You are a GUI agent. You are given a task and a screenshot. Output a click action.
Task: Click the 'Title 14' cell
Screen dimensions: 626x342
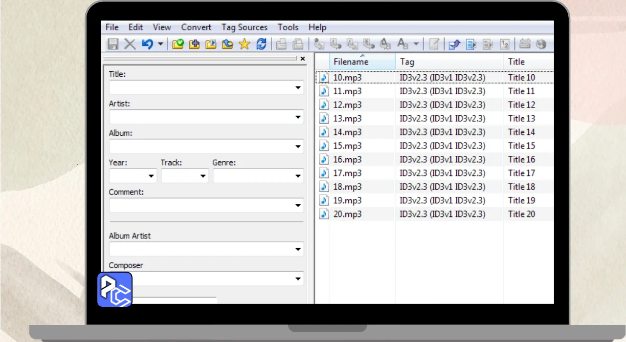tap(521, 132)
